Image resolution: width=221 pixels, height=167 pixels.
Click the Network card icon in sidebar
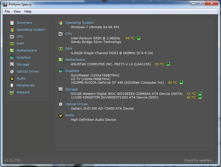click(12, 93)
